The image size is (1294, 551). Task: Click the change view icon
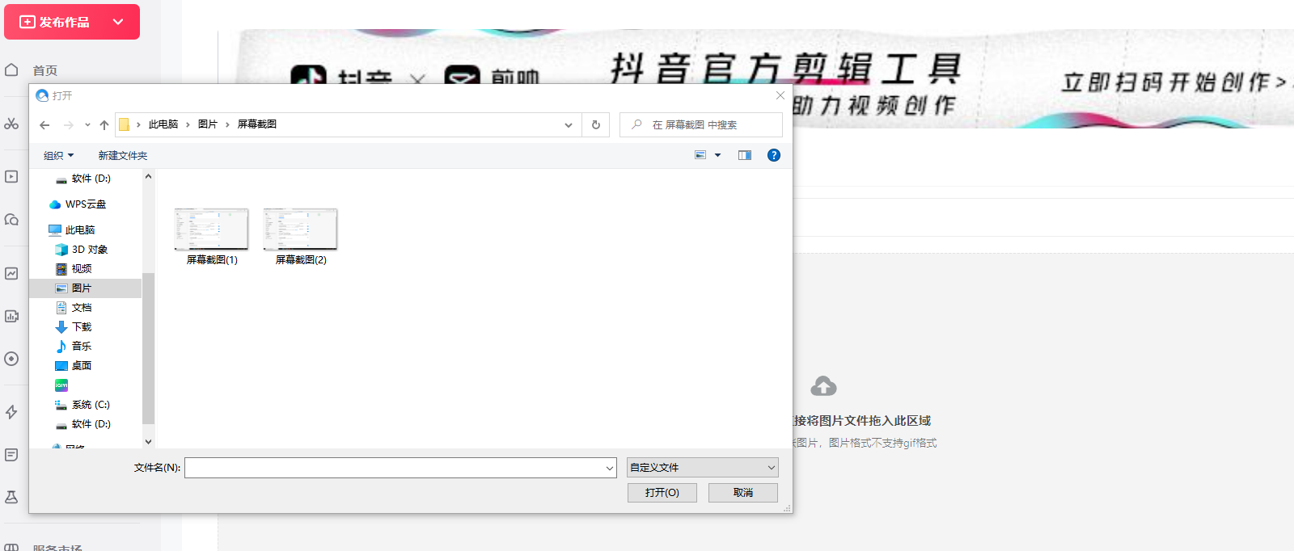tap(700, 155)
